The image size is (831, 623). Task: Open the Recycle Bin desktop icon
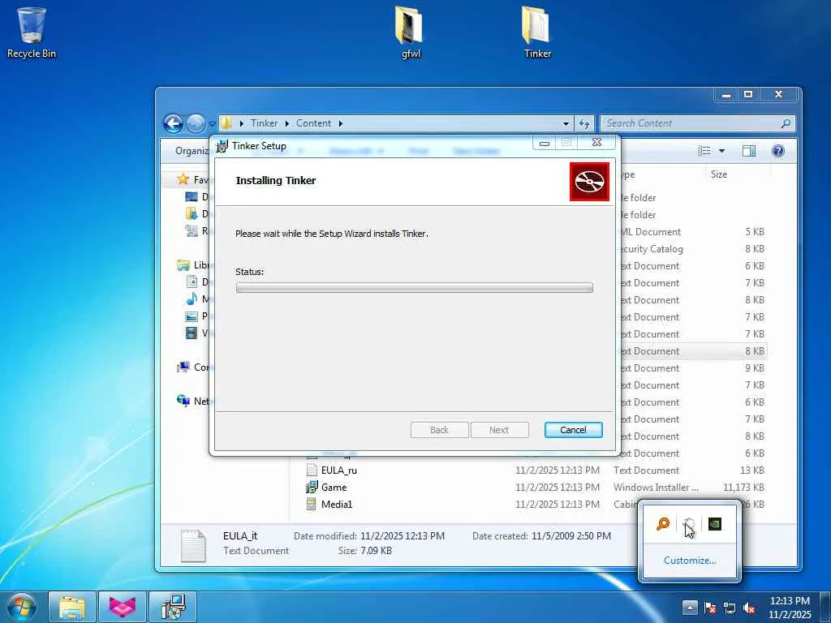point(32,32)
